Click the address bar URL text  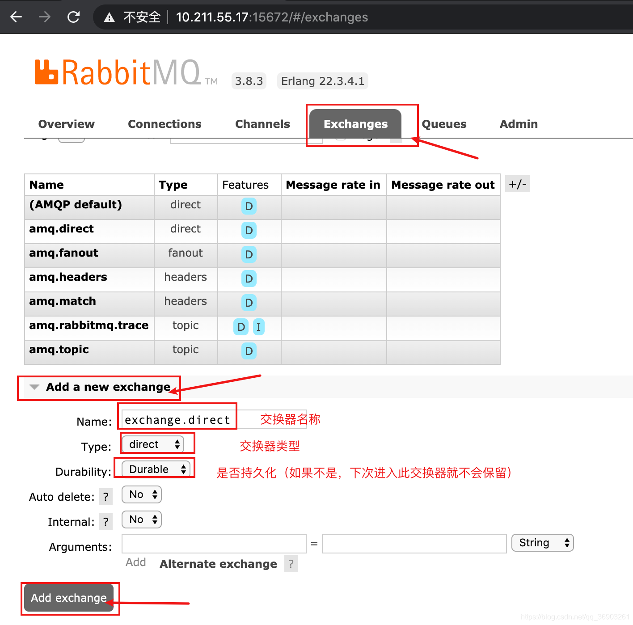point(272,17)
